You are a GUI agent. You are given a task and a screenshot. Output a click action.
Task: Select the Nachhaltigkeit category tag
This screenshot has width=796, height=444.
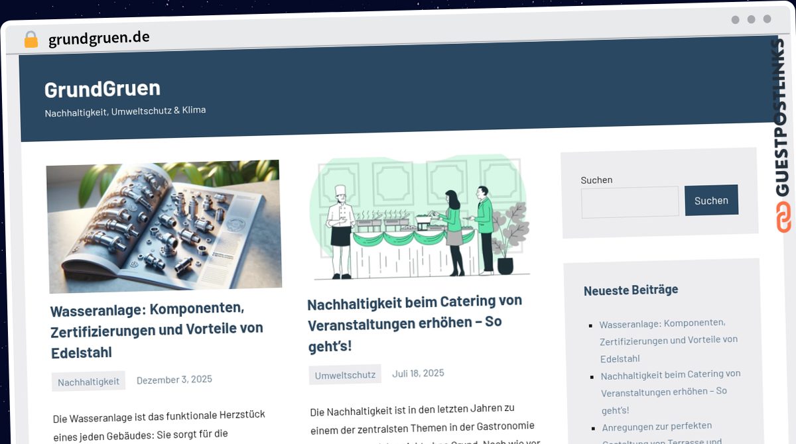tap(88, 382)
